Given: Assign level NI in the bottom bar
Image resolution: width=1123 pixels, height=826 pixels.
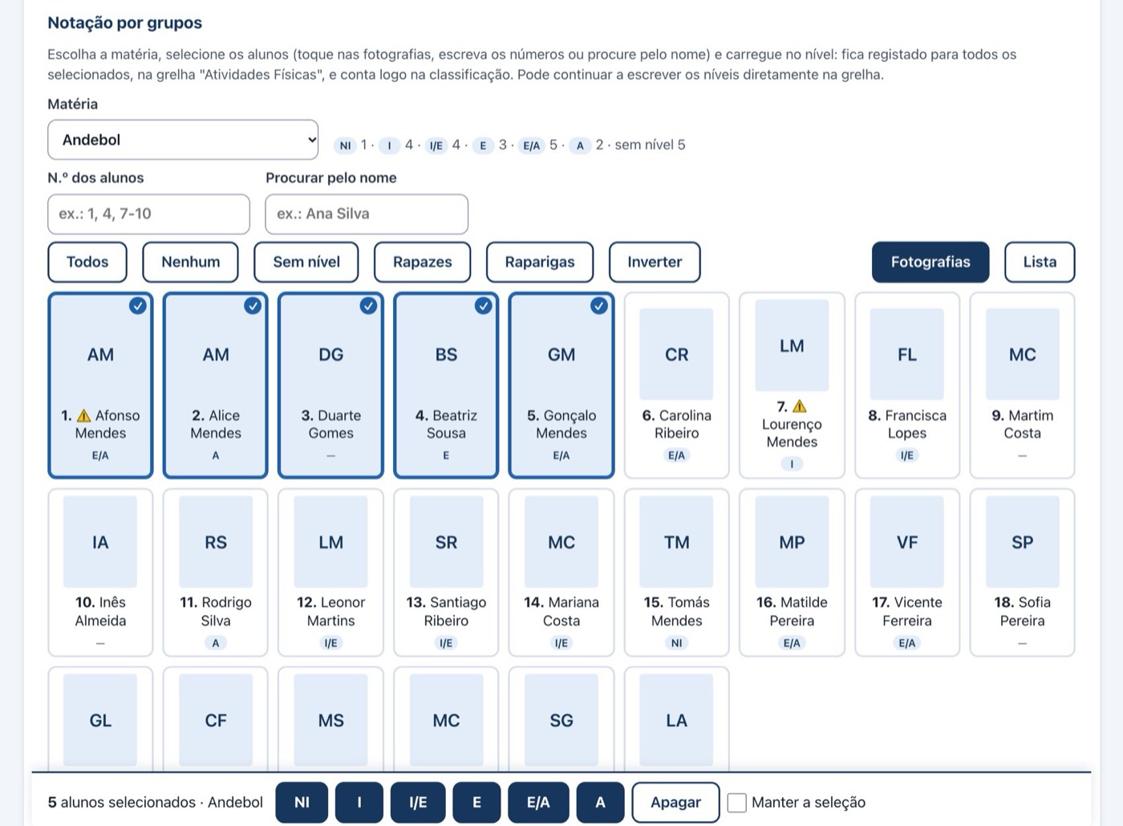Looking at the screenshot, I should tap(302, 802).
